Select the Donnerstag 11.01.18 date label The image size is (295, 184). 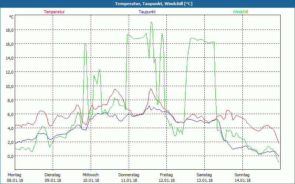[x=129, y=177]
